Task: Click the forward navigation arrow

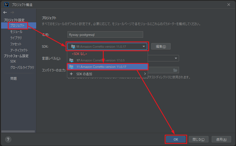Action: tap(12, 12)
